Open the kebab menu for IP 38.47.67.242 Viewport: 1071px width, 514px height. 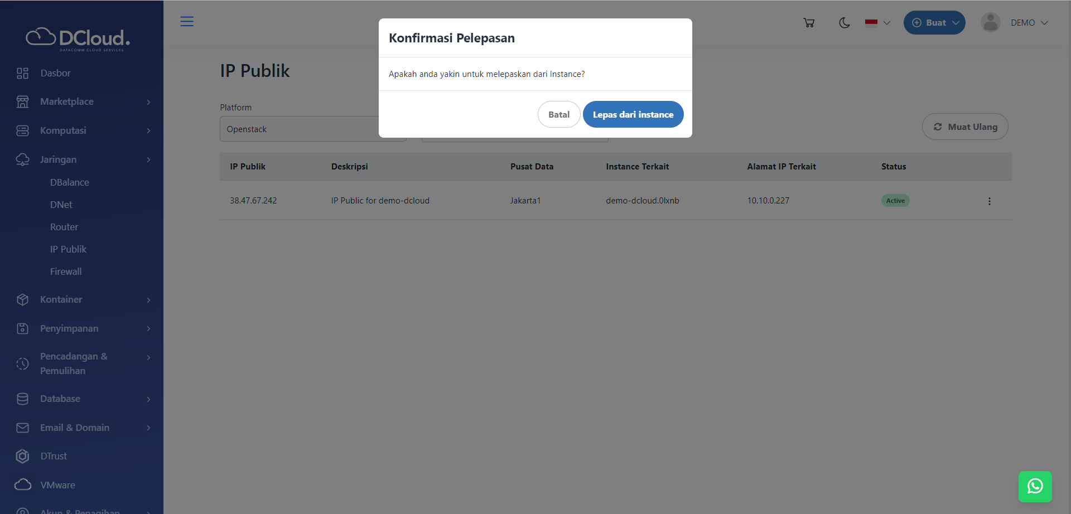pyautogui.click(x=990, y=201)
